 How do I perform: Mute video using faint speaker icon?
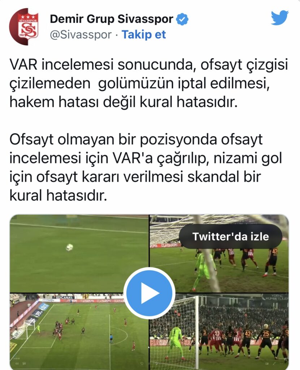(x=17, y=363)
